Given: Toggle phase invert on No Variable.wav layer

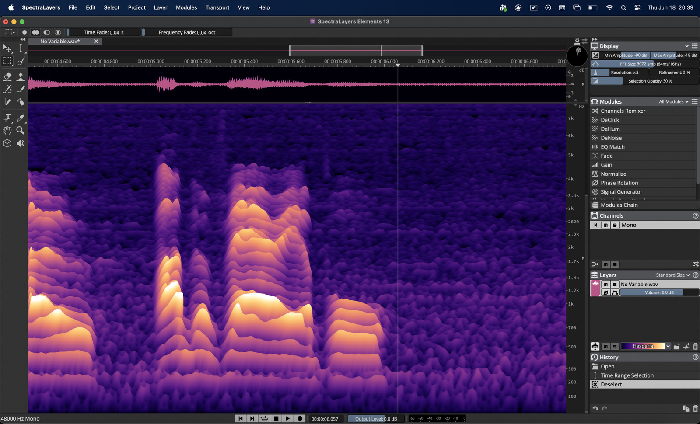Looking at the screenshot, I should pos(605,292).
